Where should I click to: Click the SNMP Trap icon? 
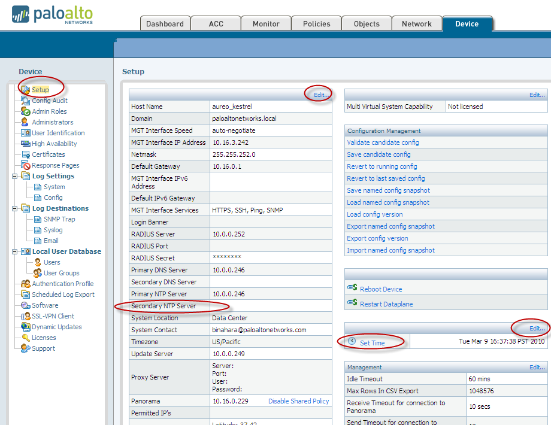[38, 219]
